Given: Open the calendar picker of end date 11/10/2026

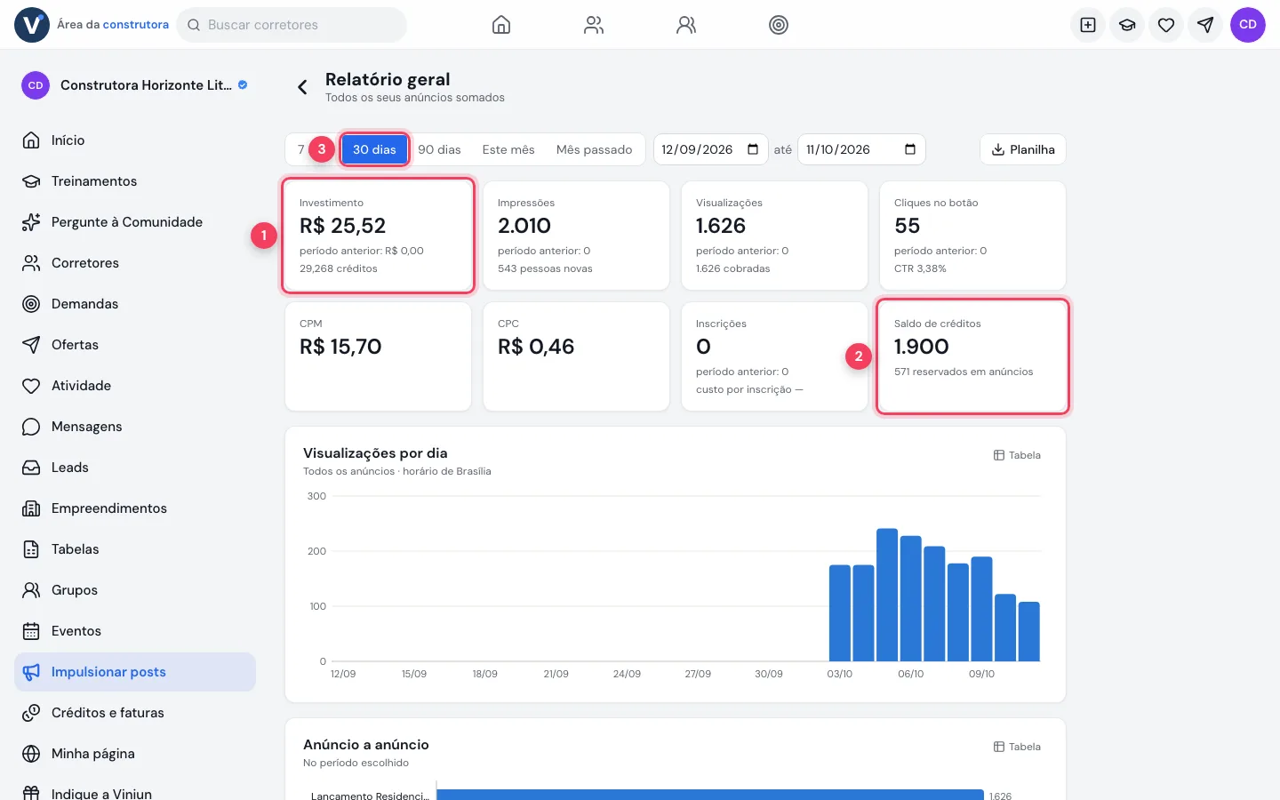Looking at the screenshot, I should pos(910,149).
